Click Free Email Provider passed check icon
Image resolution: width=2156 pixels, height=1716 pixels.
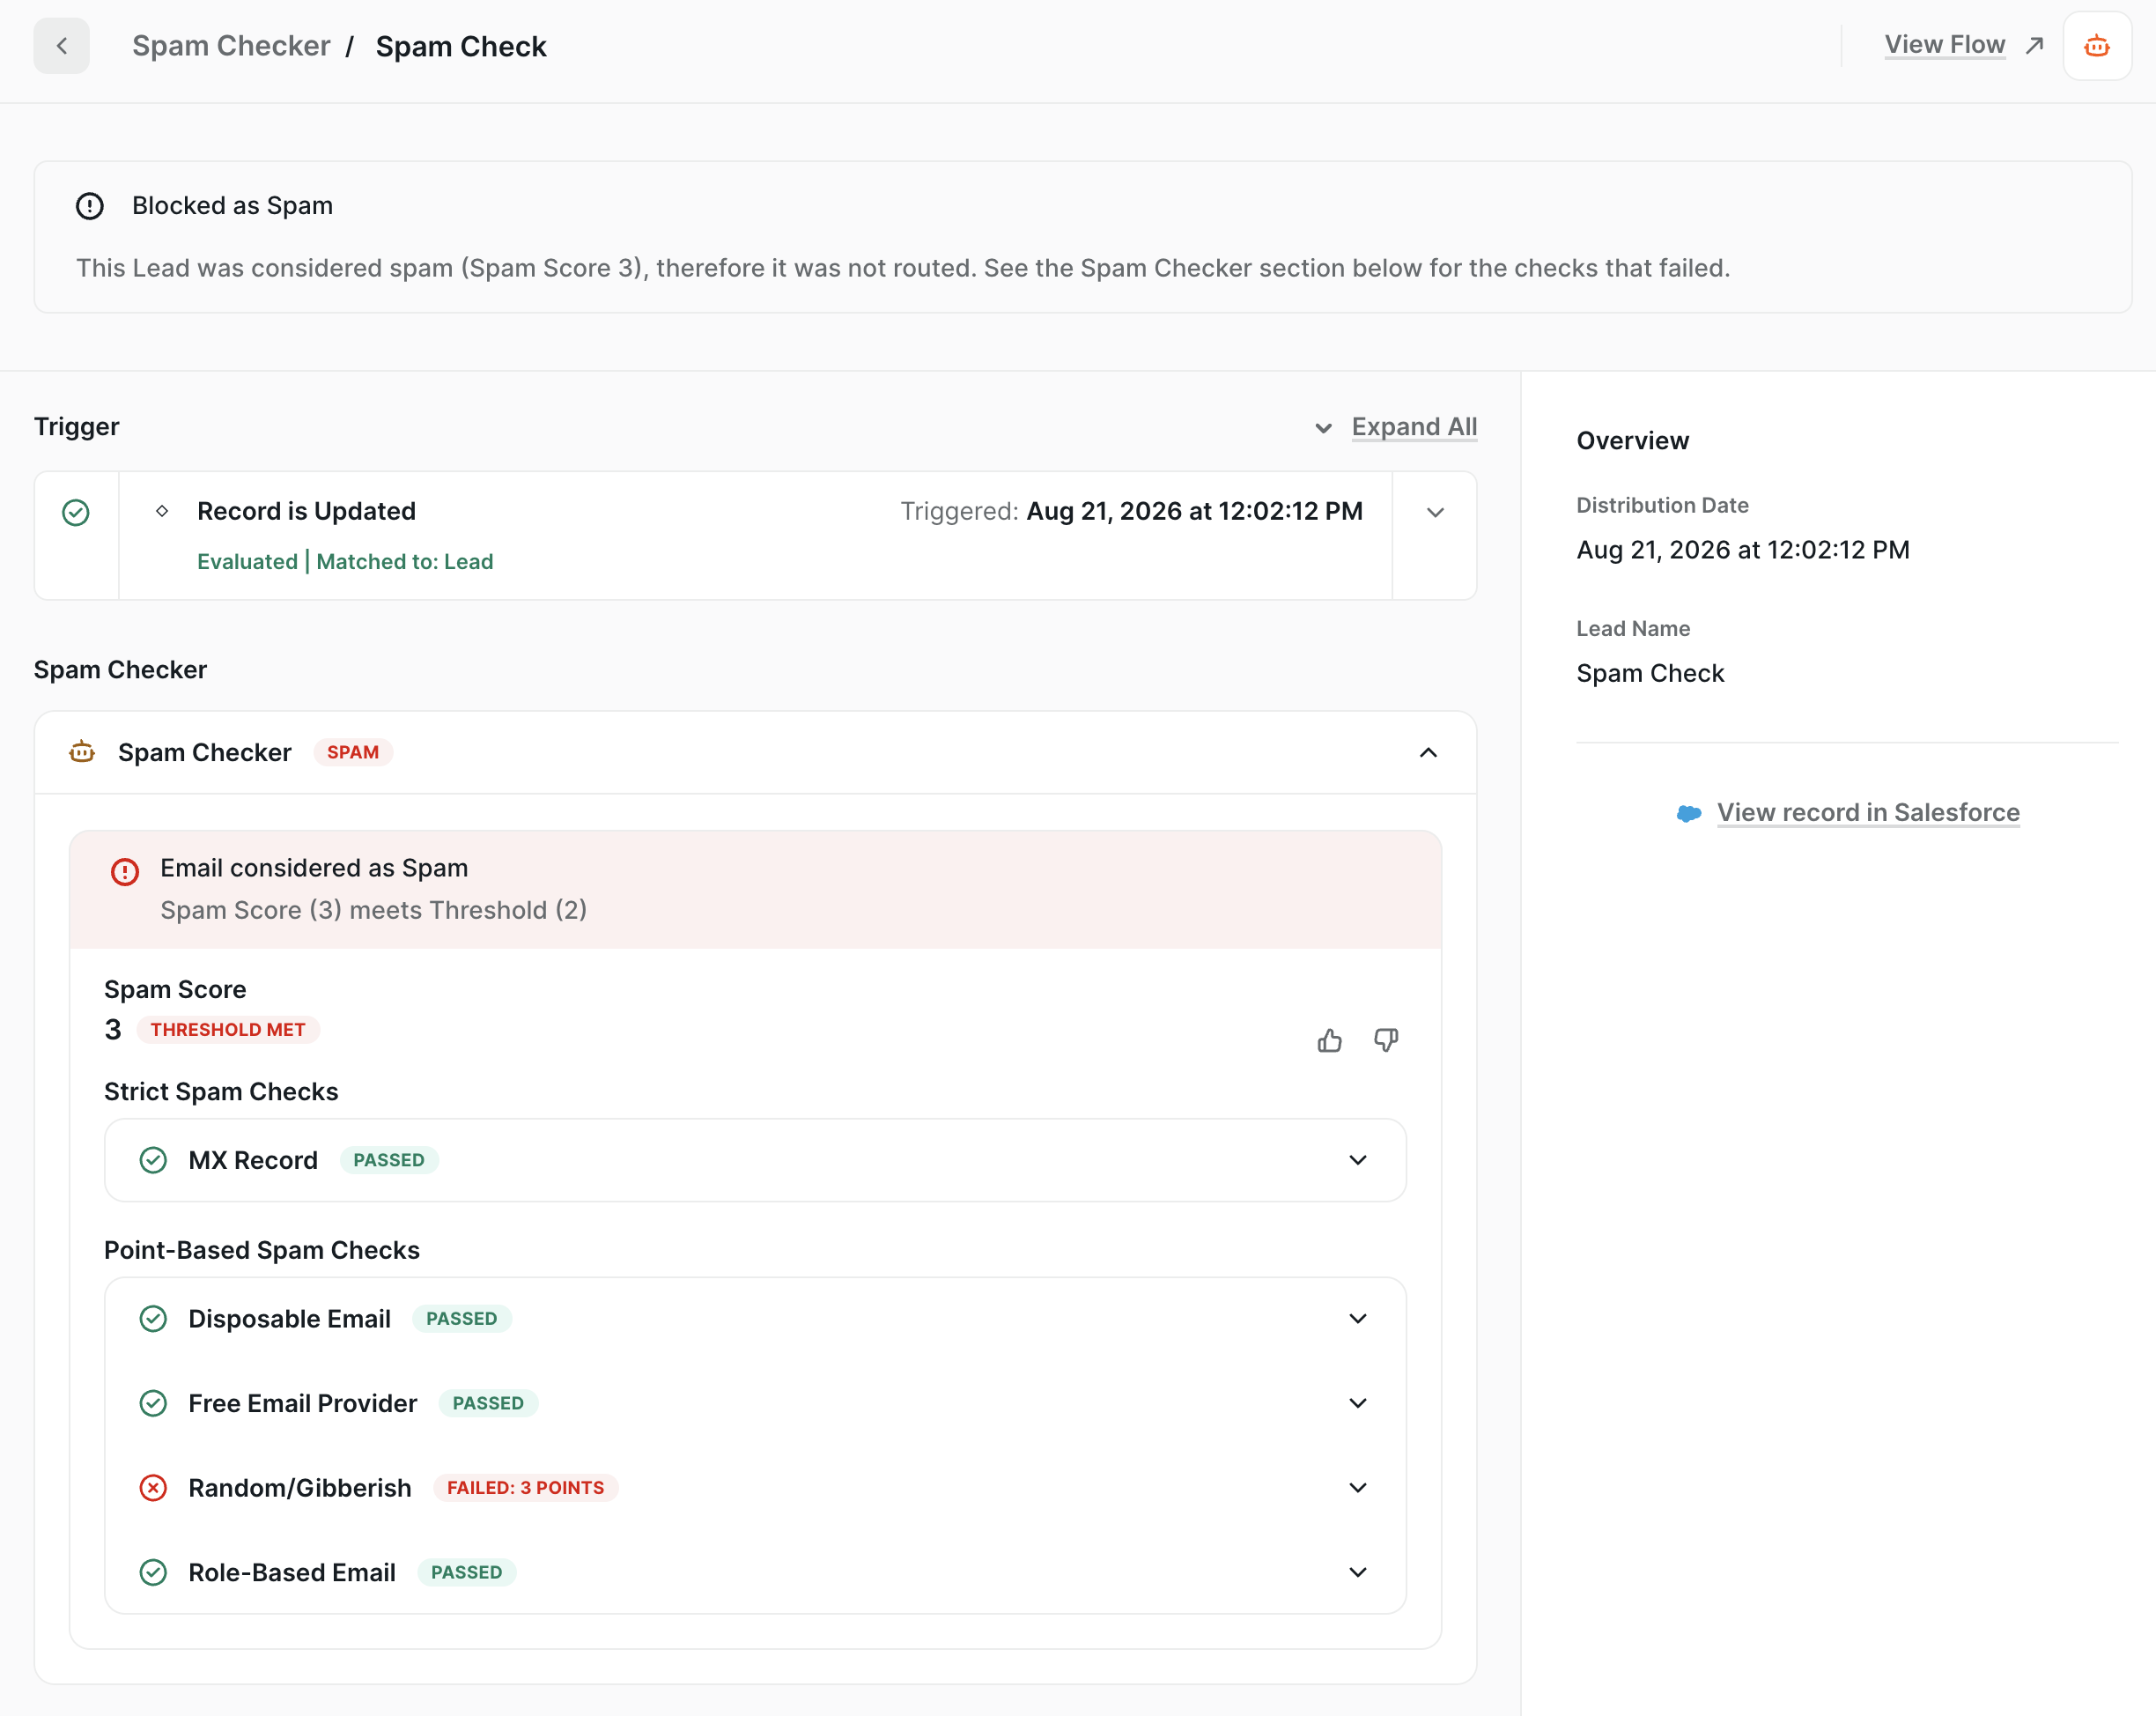[x=153, y=1404]
